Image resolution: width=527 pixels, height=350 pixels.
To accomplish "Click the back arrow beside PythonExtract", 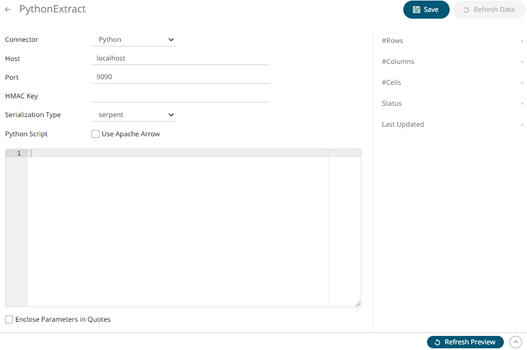I will tap(8, 10).
